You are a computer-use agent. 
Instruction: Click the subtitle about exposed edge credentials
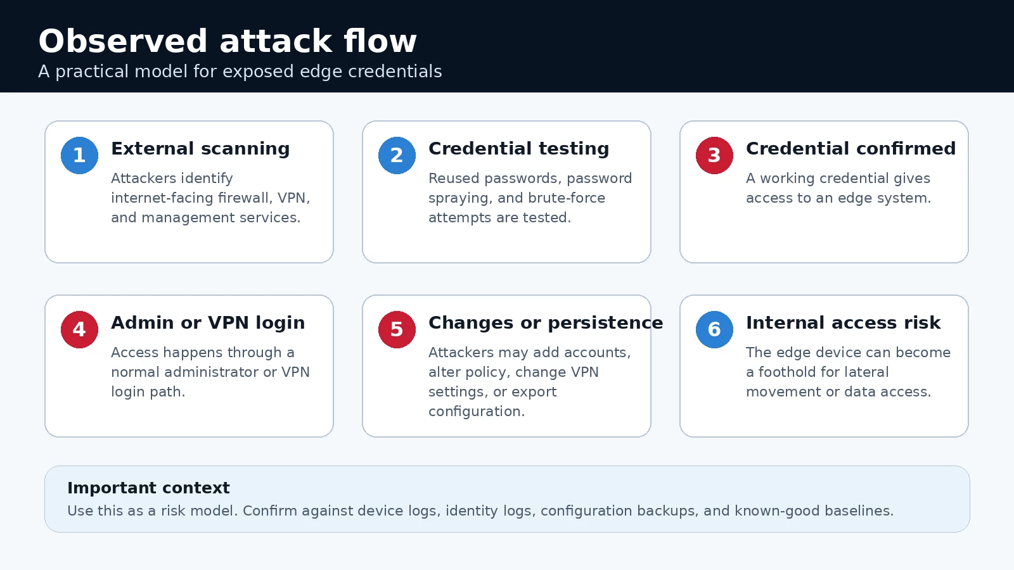point(240,72)
